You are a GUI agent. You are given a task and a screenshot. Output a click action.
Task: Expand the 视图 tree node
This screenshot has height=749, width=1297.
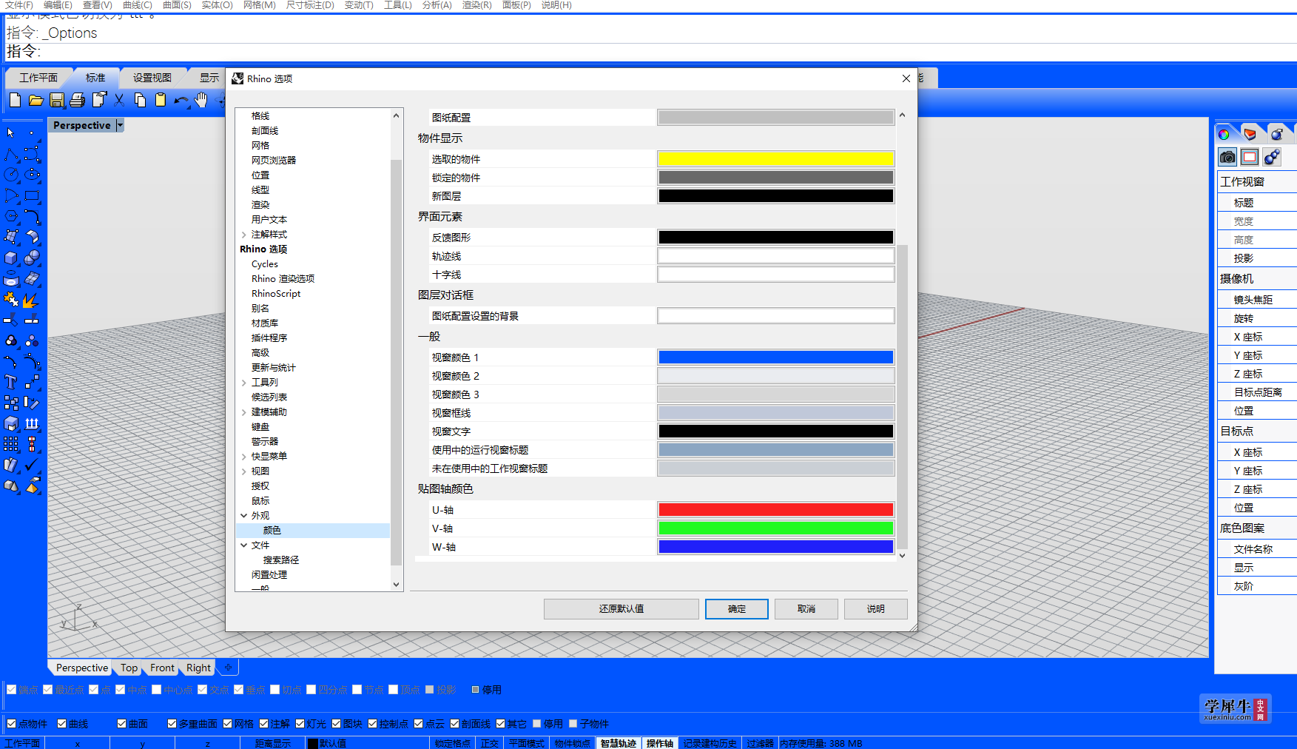click(x=244, y=471)
